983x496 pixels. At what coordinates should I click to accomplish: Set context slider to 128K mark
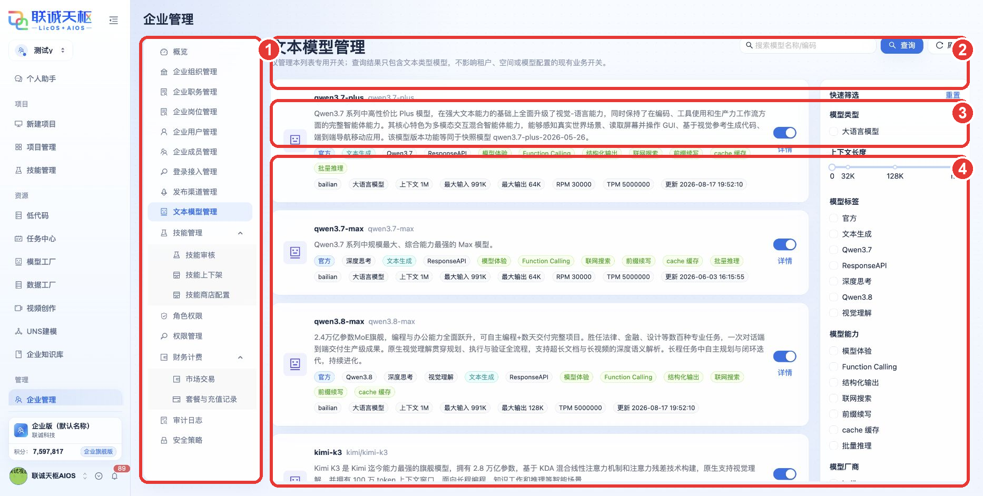(x=894, y=167)
